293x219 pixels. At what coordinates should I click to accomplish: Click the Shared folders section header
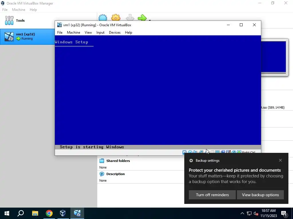[x=118, y=161]
